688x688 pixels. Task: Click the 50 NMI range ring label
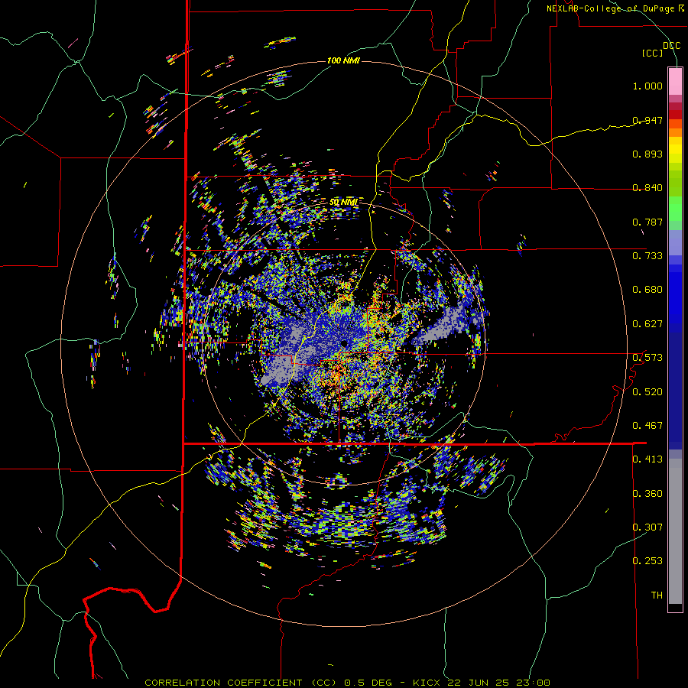click(343, 203)
